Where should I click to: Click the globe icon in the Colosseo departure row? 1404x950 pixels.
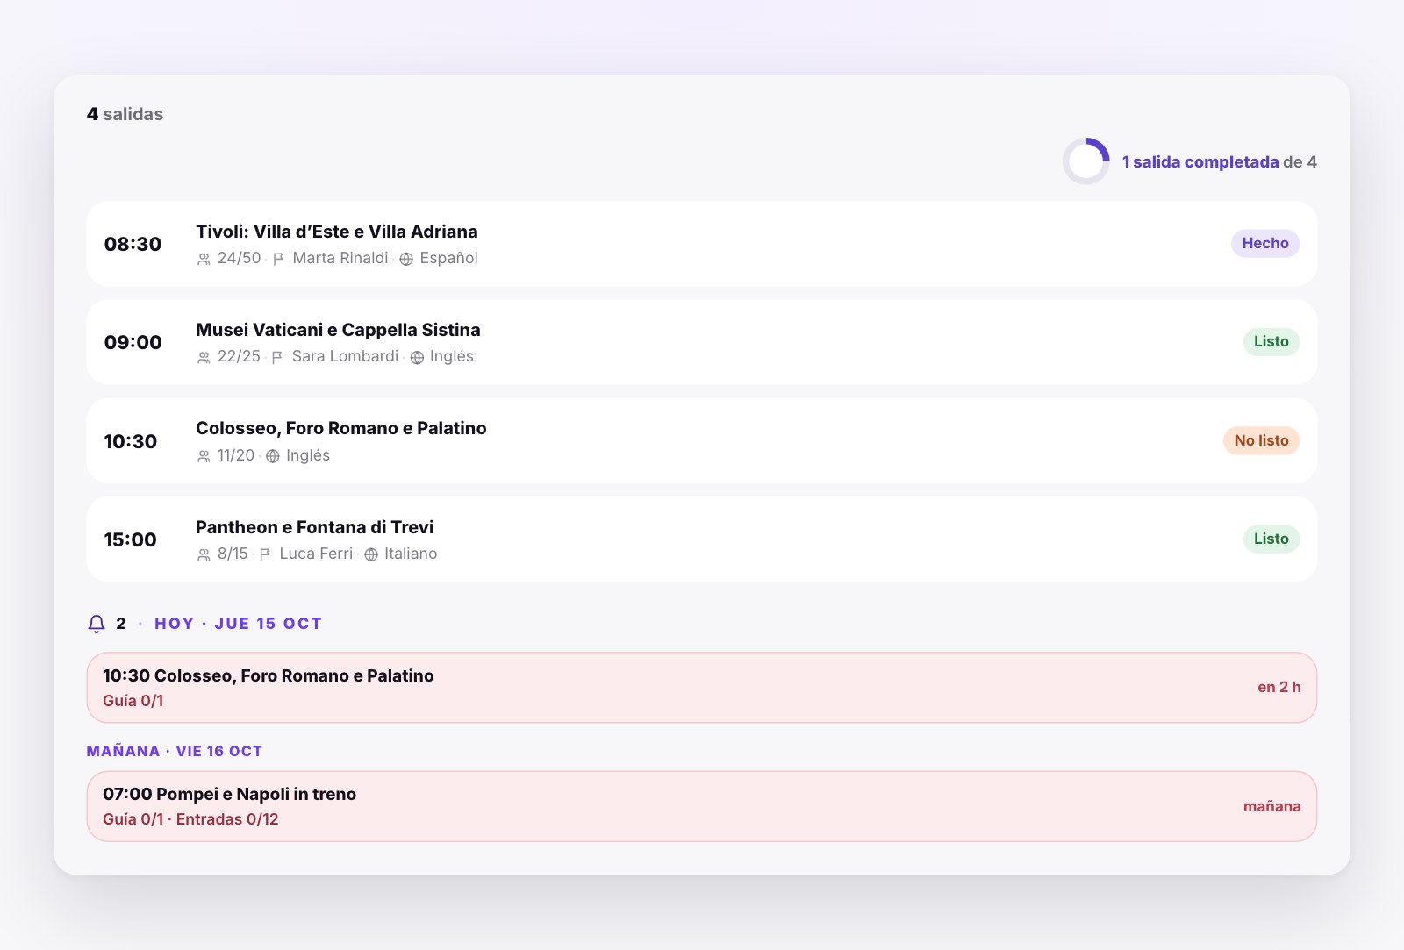pos(273,456)
